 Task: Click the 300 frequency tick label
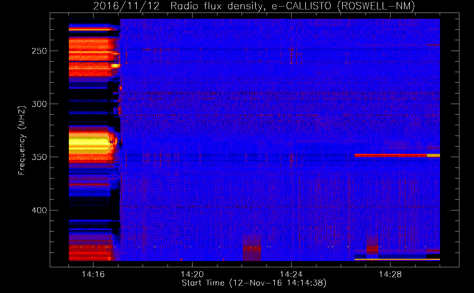point(39,104)
